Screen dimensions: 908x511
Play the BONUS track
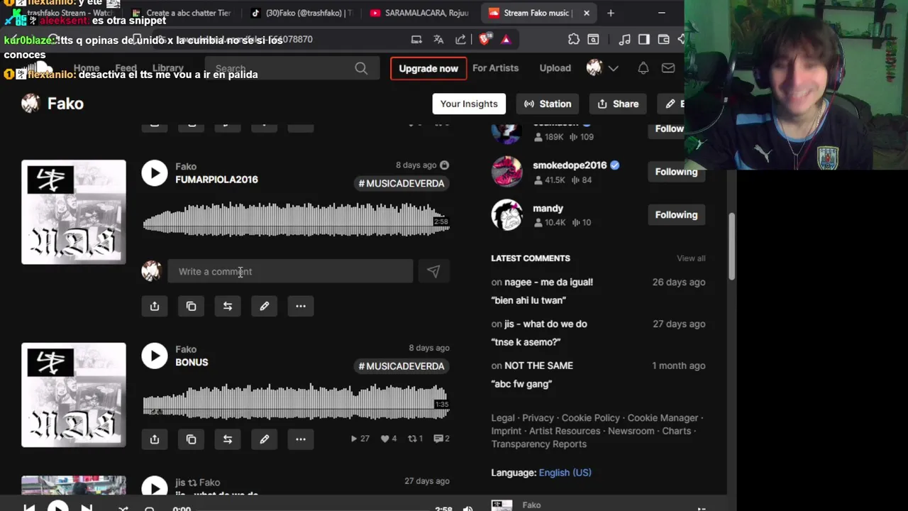[154, 356]
